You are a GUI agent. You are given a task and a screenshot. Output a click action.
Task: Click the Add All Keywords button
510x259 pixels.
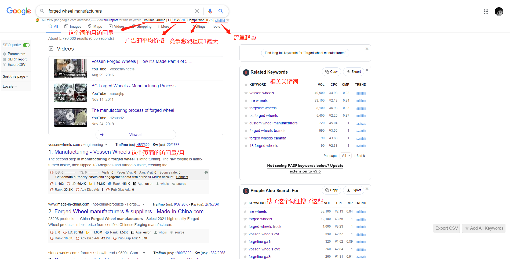tap(484, 228)
